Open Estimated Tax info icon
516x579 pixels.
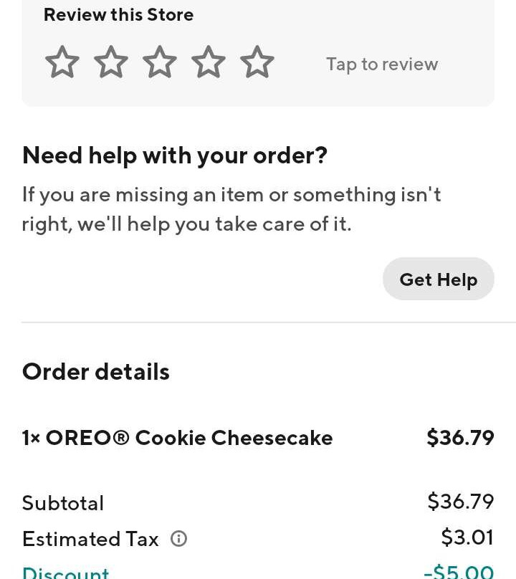click(x=178, y=539)
